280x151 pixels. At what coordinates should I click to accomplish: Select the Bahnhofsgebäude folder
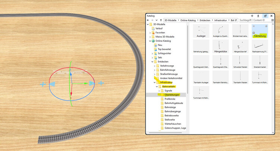(x=174, y=103)
